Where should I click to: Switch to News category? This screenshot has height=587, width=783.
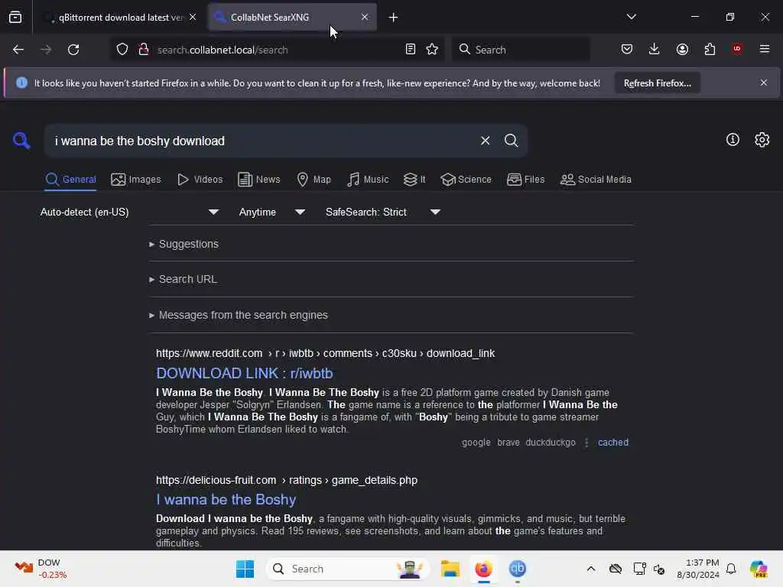coord(258,180)
